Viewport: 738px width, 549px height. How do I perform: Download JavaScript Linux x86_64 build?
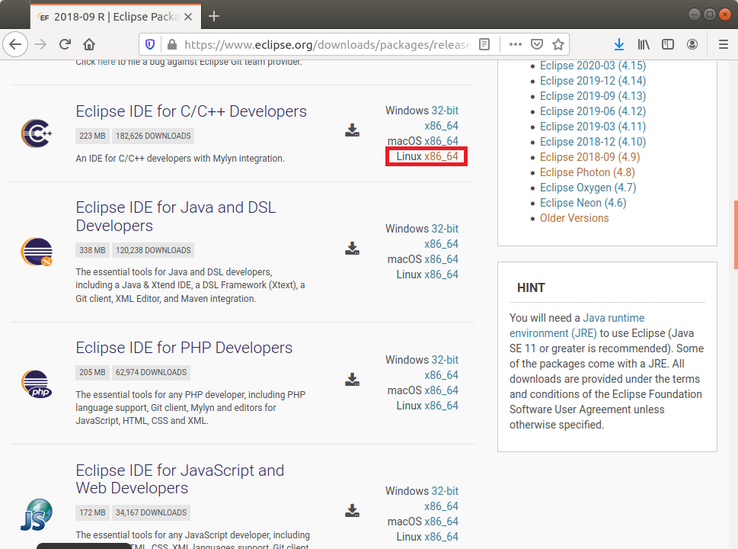441,537
